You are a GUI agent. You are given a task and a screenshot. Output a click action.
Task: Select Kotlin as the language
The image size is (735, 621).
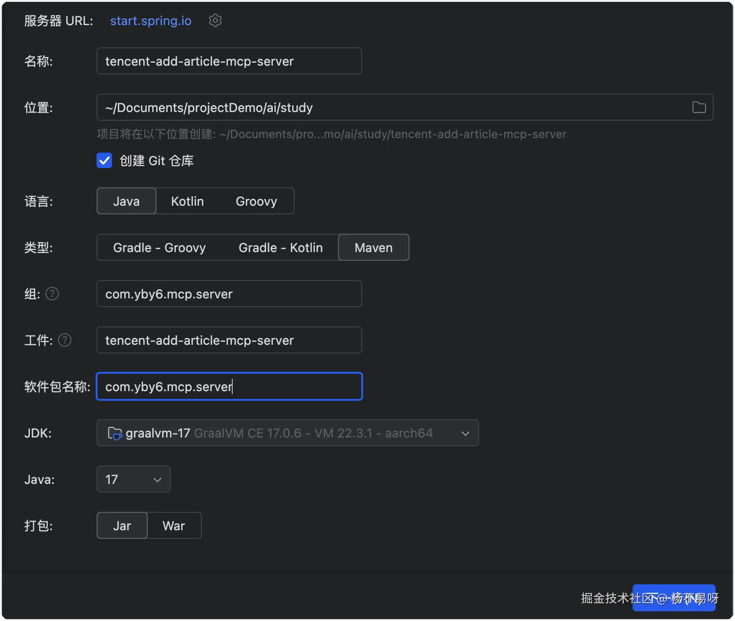click(x=187, y=201)
